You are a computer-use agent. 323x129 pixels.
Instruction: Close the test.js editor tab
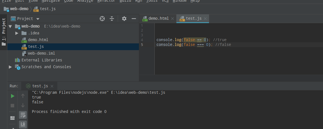205,19
